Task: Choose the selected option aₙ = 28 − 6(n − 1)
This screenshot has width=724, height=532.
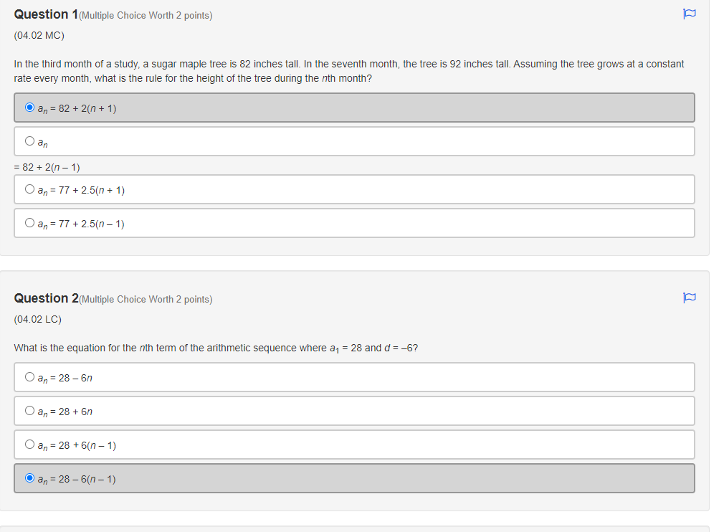Action: pos(29,478)
